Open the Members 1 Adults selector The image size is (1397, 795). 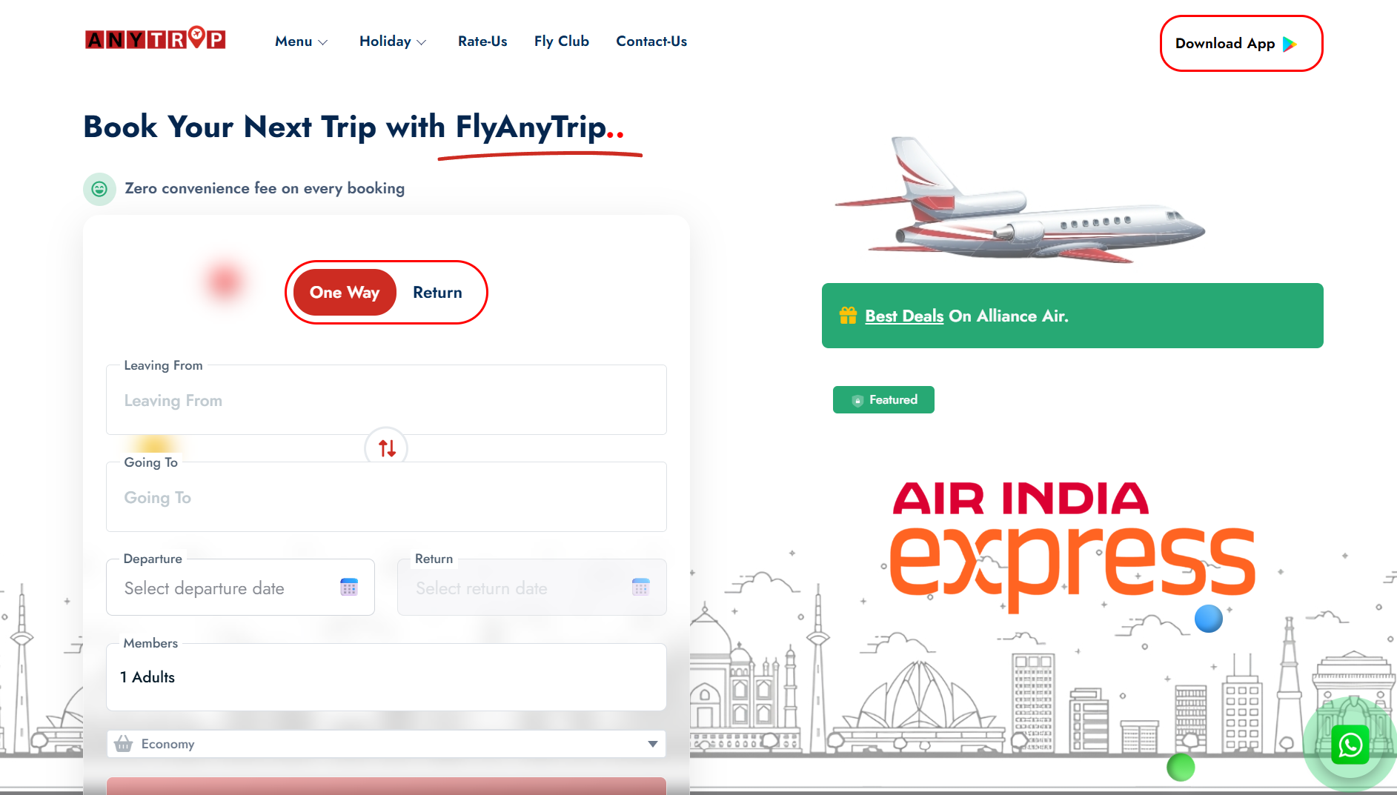point(387,677)
